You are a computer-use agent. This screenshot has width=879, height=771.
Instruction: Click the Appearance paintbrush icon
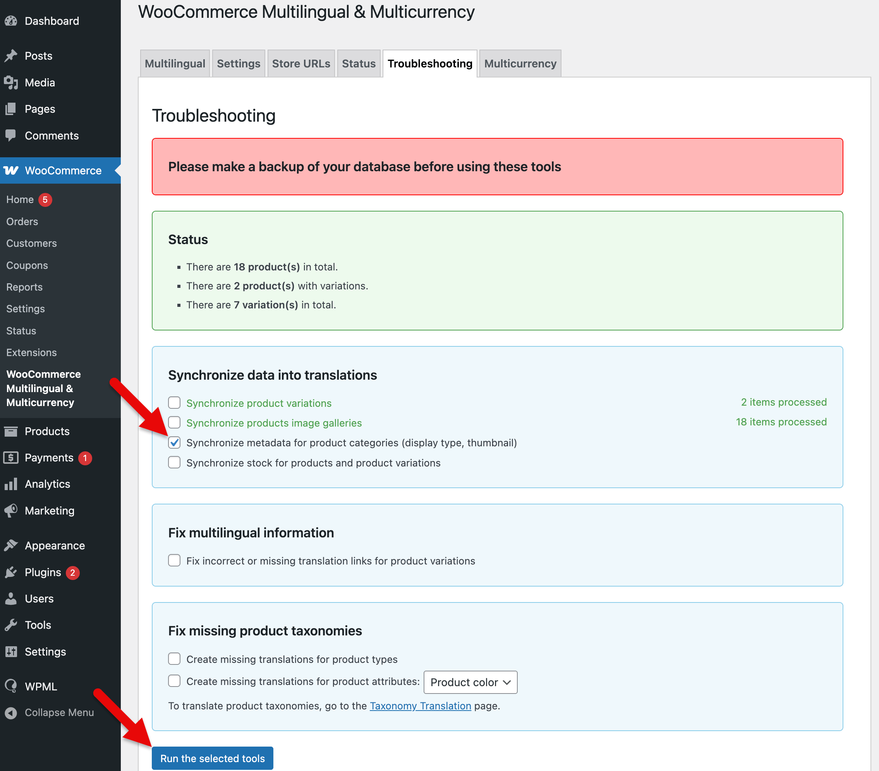[11, 546]
